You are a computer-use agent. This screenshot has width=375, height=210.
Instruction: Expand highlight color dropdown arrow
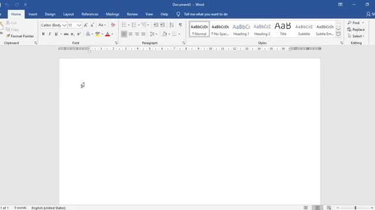pyautogui.click(x=103, y=34)
